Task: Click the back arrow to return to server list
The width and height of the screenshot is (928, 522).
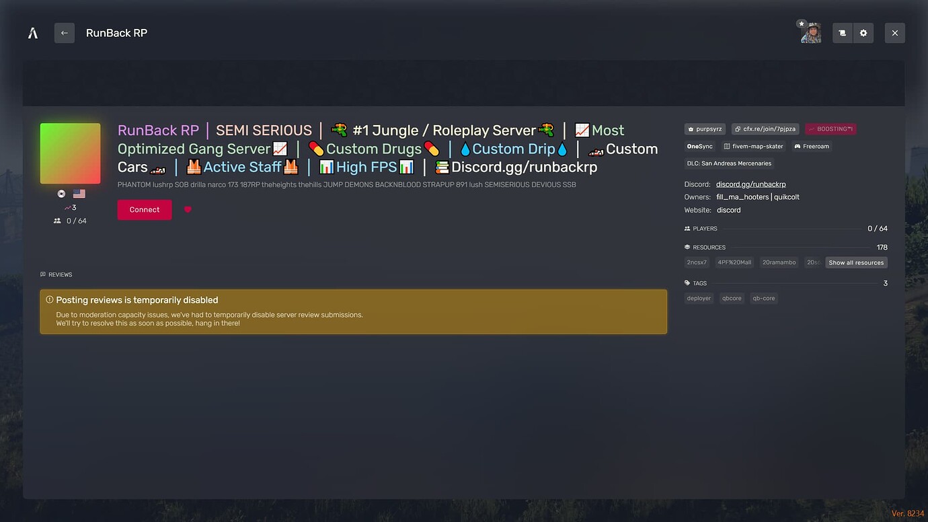Action: 65,32
